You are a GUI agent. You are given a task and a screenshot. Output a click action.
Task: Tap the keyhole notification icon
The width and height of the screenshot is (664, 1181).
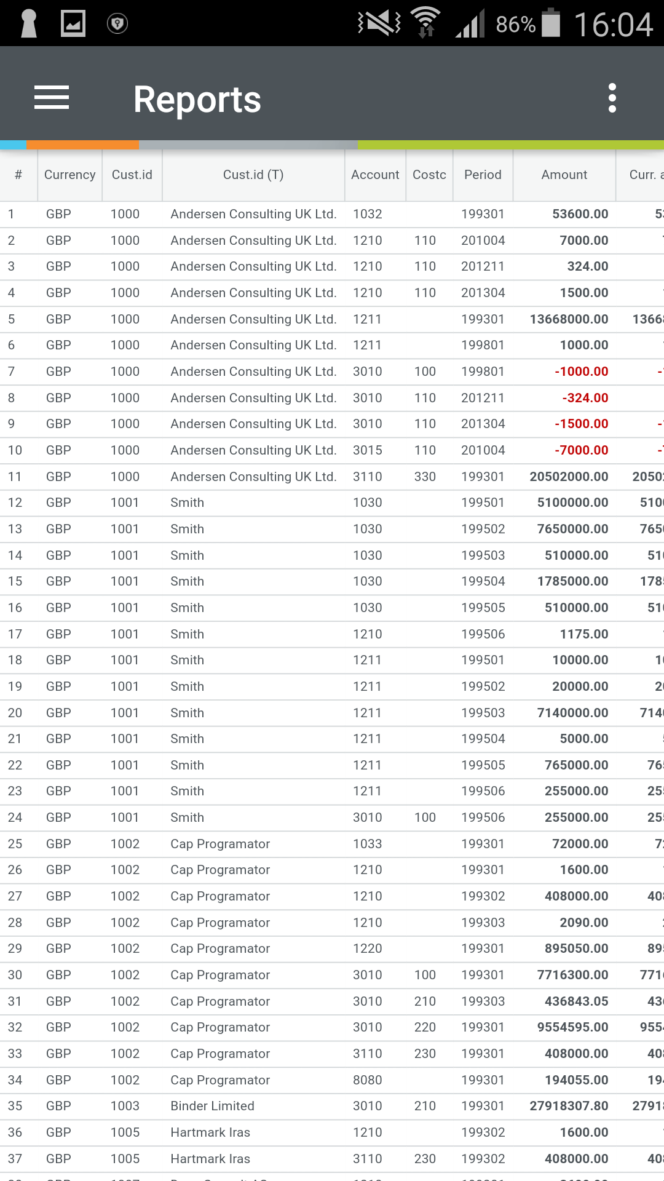pos(29,23)
